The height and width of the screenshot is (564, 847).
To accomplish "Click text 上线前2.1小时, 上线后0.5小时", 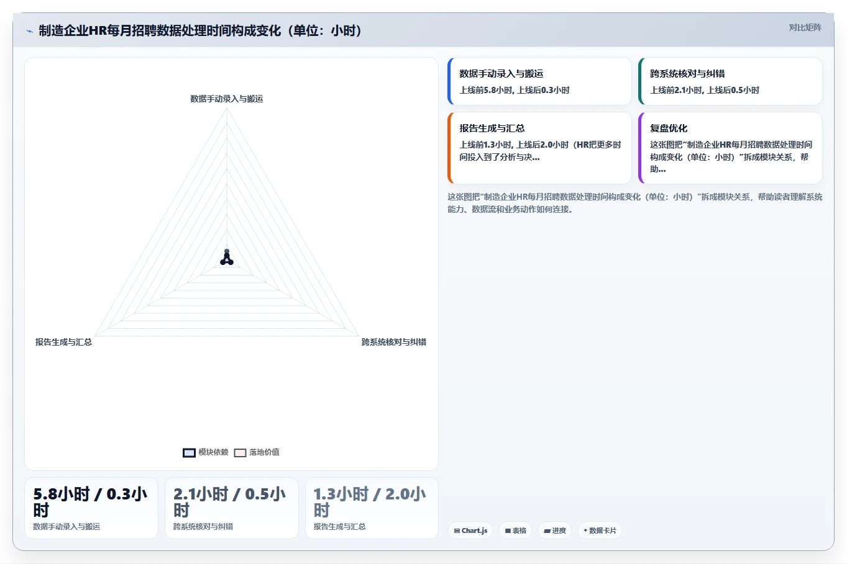I will tap(705, 90).
